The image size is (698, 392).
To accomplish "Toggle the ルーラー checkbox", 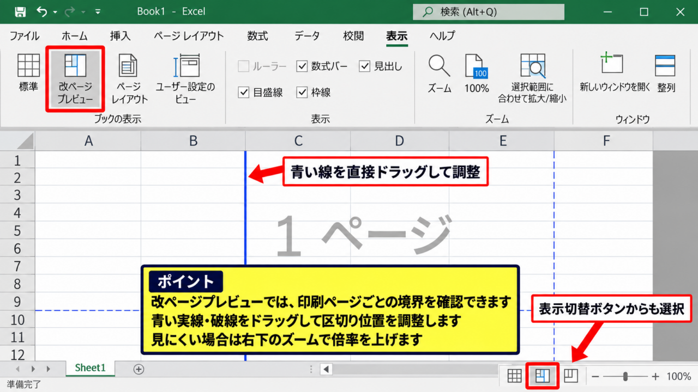I will tap(243, 66).
